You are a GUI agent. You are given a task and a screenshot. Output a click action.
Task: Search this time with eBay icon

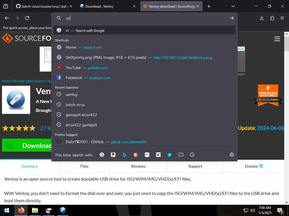click(x=147, y=155)
